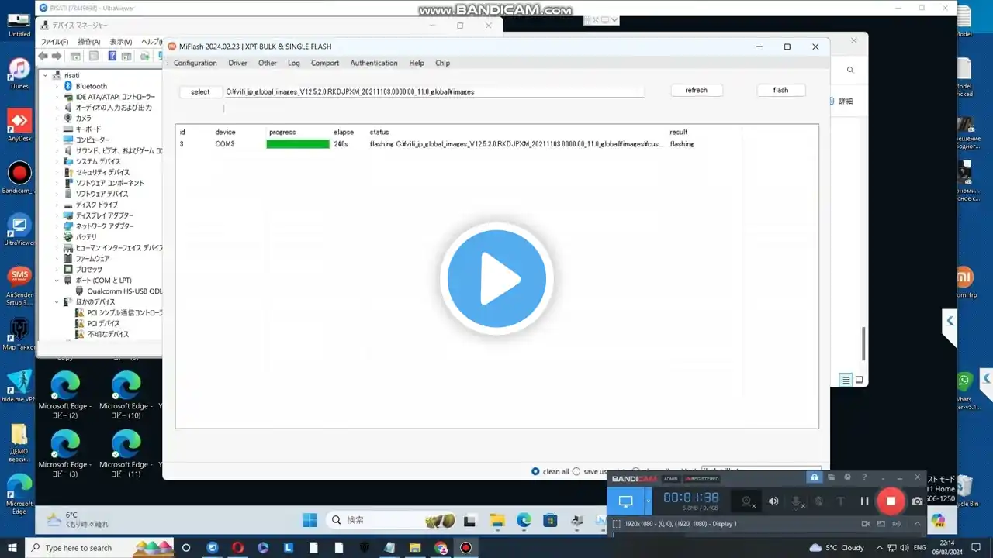Select the 不明なデバイス entry in Device Manager
The width and height of the screenshot is (993, 558).
[x=102, y=334]
